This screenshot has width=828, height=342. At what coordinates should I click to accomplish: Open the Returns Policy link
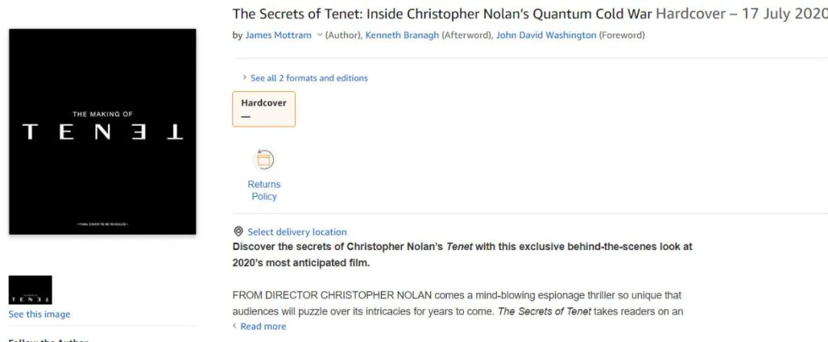click(x=264, y=190)
